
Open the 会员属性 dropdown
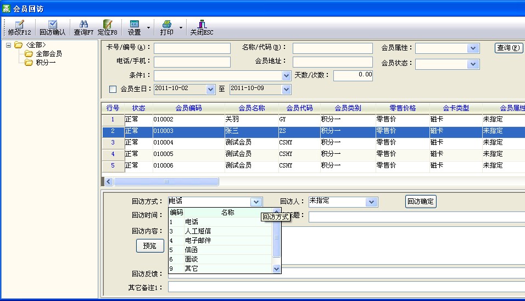[474, 48]
